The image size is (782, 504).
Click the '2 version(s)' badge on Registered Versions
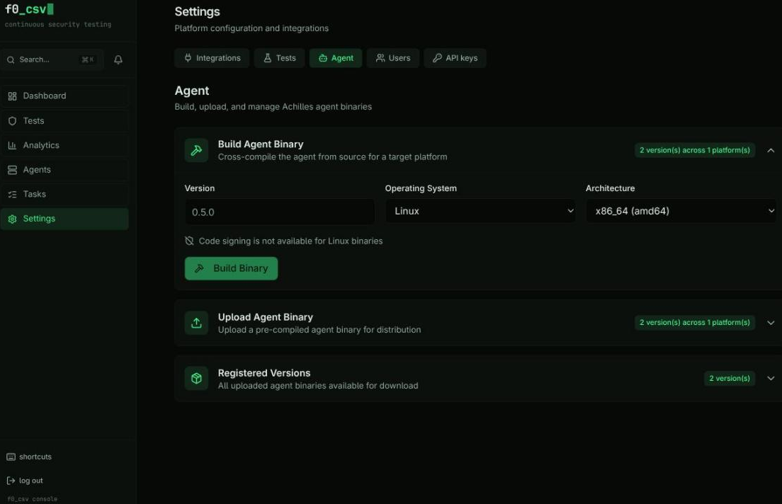[x=730, y=379]
